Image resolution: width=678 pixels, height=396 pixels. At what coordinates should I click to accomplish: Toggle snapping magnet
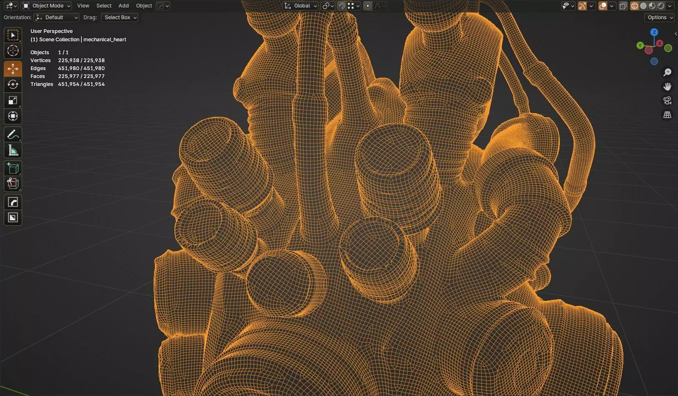point(342,6)
